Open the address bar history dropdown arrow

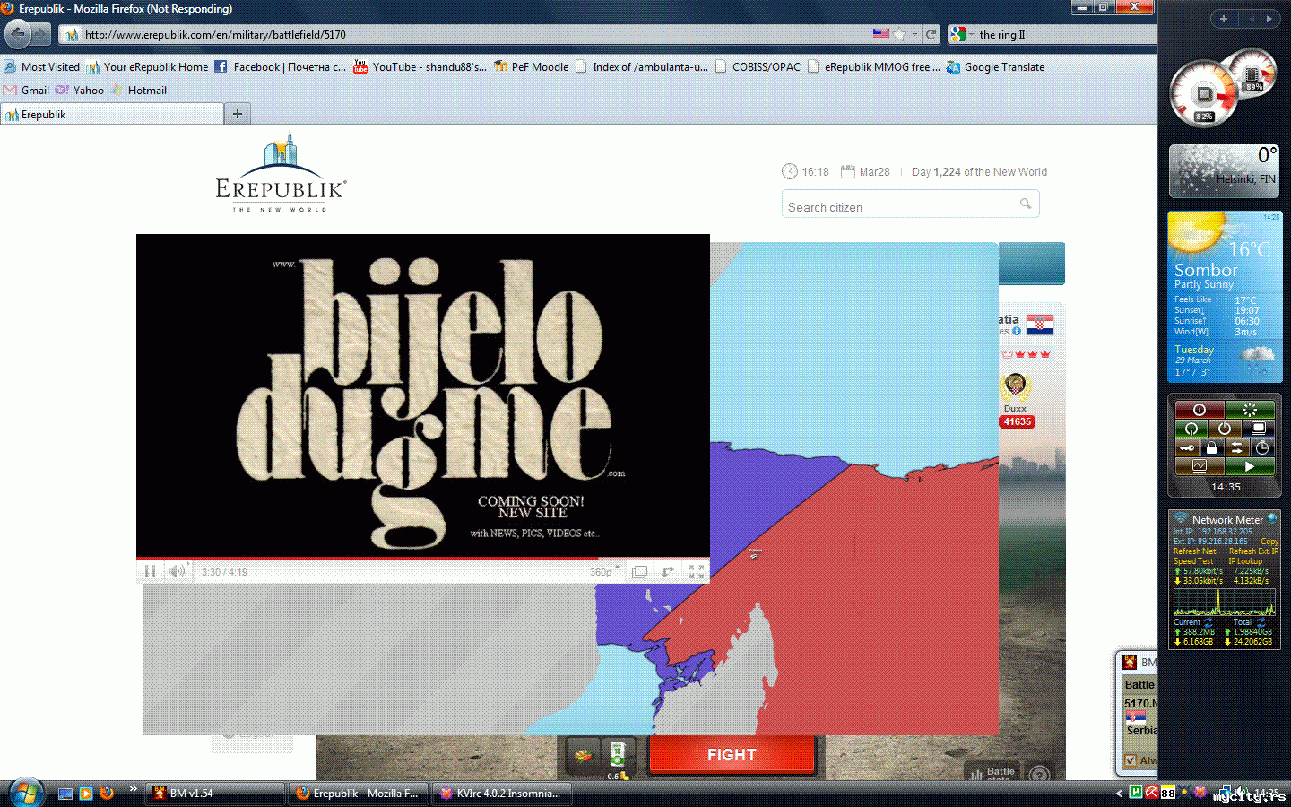914,34
